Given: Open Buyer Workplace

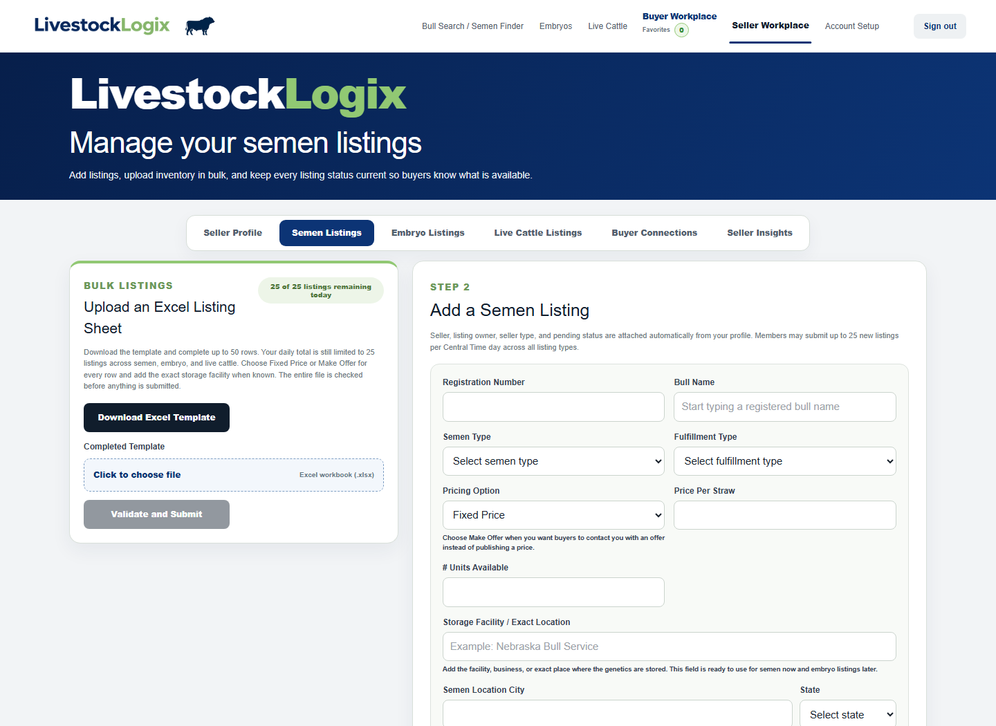Looking at the screenshot, I should pyautogui.click(x=679, y=17).
